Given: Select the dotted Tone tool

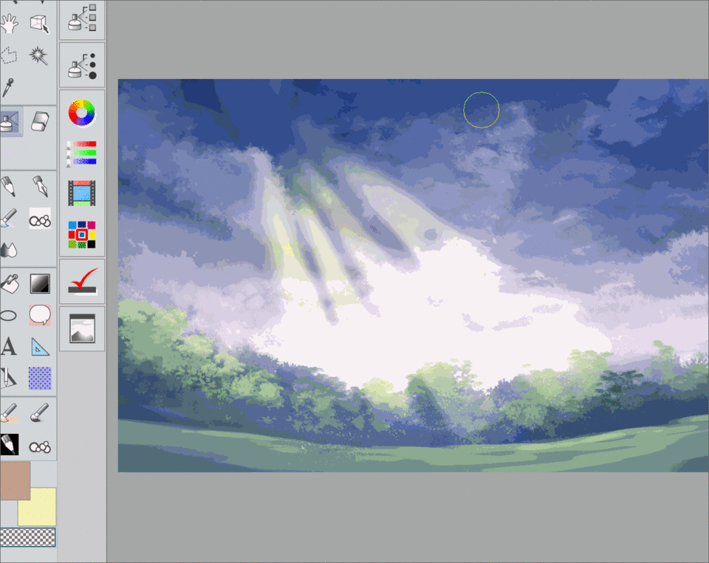Looking at the screenshot, I should click(40, 379).
